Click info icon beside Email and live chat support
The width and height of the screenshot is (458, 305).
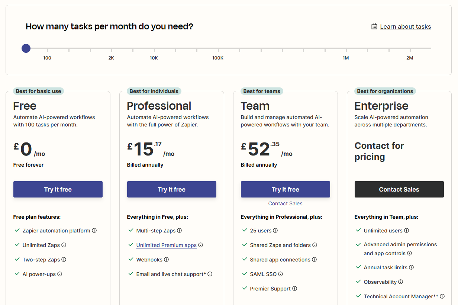point(210,274)
